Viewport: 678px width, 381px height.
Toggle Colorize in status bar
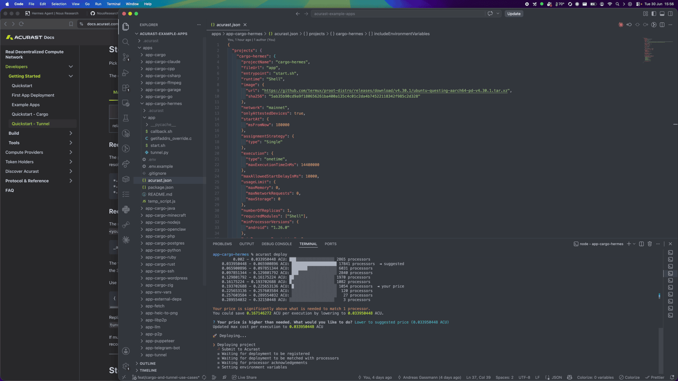pos(629,377)
